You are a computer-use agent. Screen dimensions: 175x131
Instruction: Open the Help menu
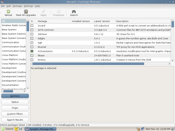click(x=37, y=6)
